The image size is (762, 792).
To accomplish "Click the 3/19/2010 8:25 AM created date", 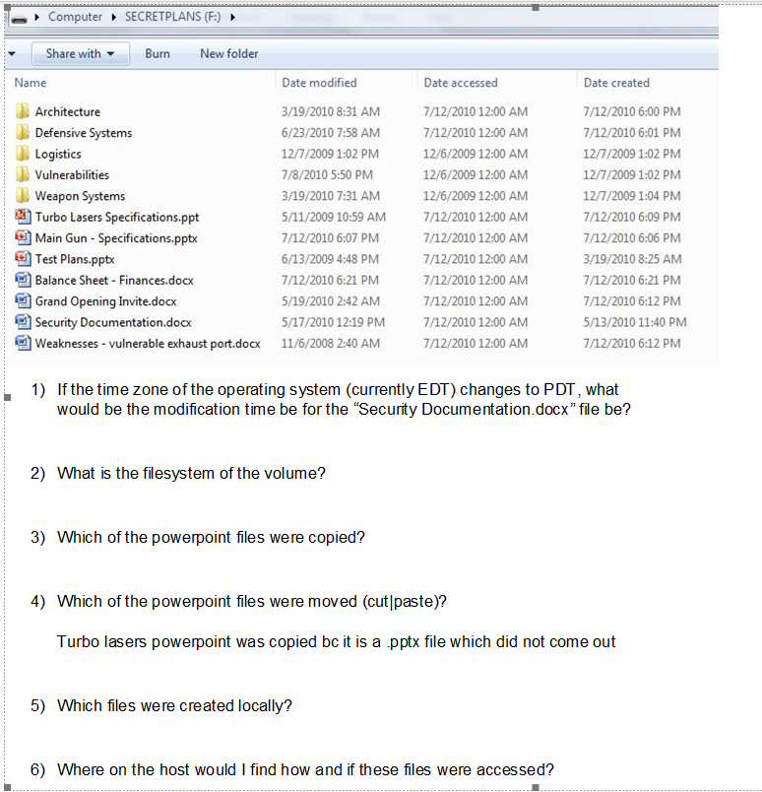I will click(632, 259).
